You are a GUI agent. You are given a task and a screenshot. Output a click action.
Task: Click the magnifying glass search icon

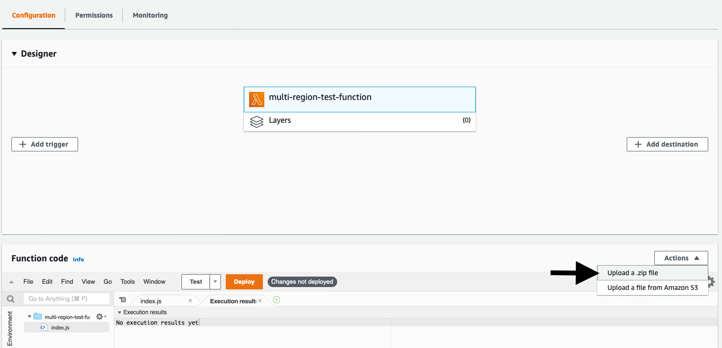tap(10, 299)
